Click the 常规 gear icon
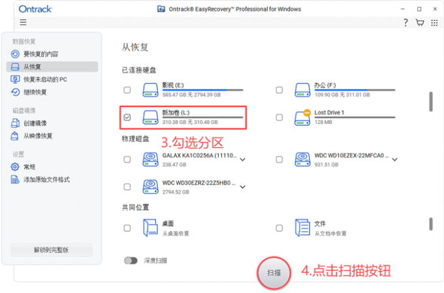 pyautogui.click(x=15, y=167)
